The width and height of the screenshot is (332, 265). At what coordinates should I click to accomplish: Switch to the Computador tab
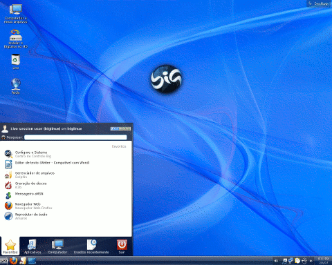57,246
